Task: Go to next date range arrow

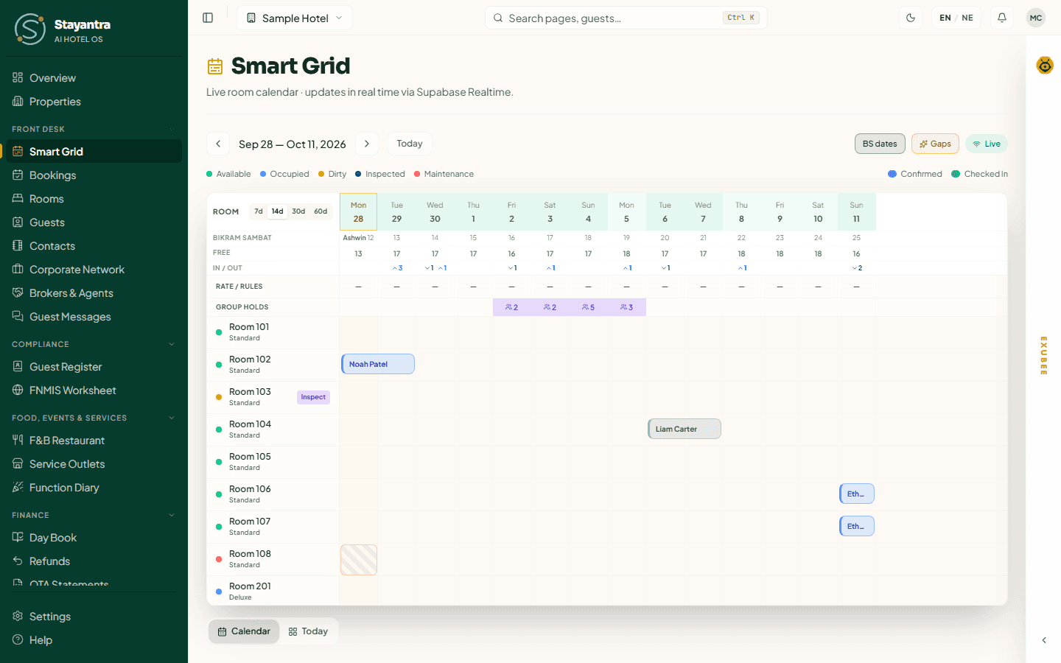Action: tap(367, 144)
